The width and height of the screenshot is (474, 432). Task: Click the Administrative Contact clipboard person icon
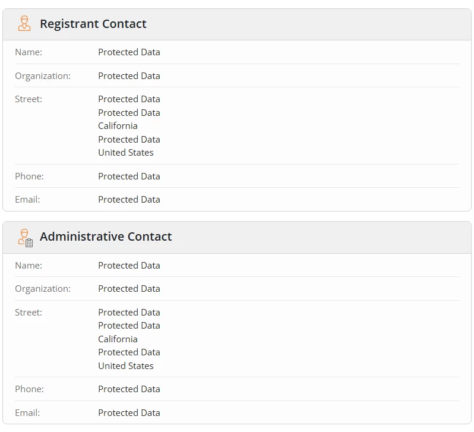tap(25, 237)
